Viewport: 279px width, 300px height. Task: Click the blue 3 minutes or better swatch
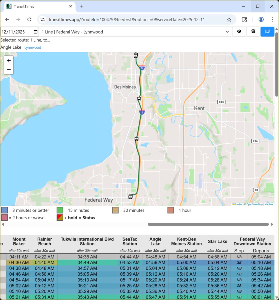coord(4,210)
